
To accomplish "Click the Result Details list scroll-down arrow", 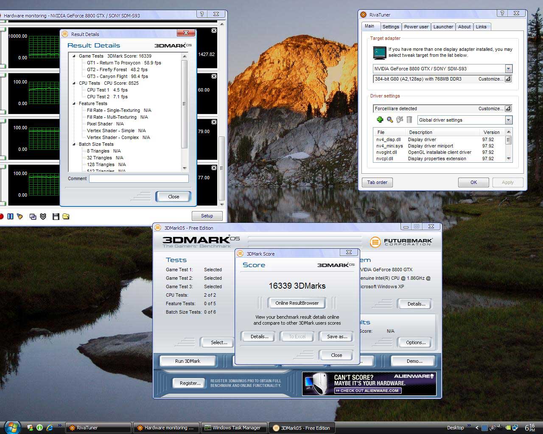I will pyautogui.click(x=185, y=168).
